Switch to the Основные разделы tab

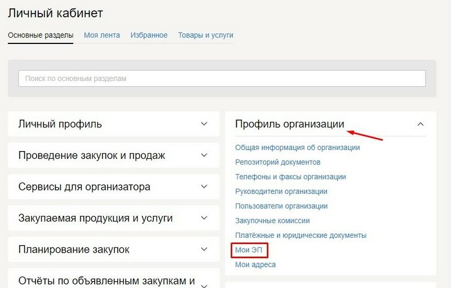41,35
